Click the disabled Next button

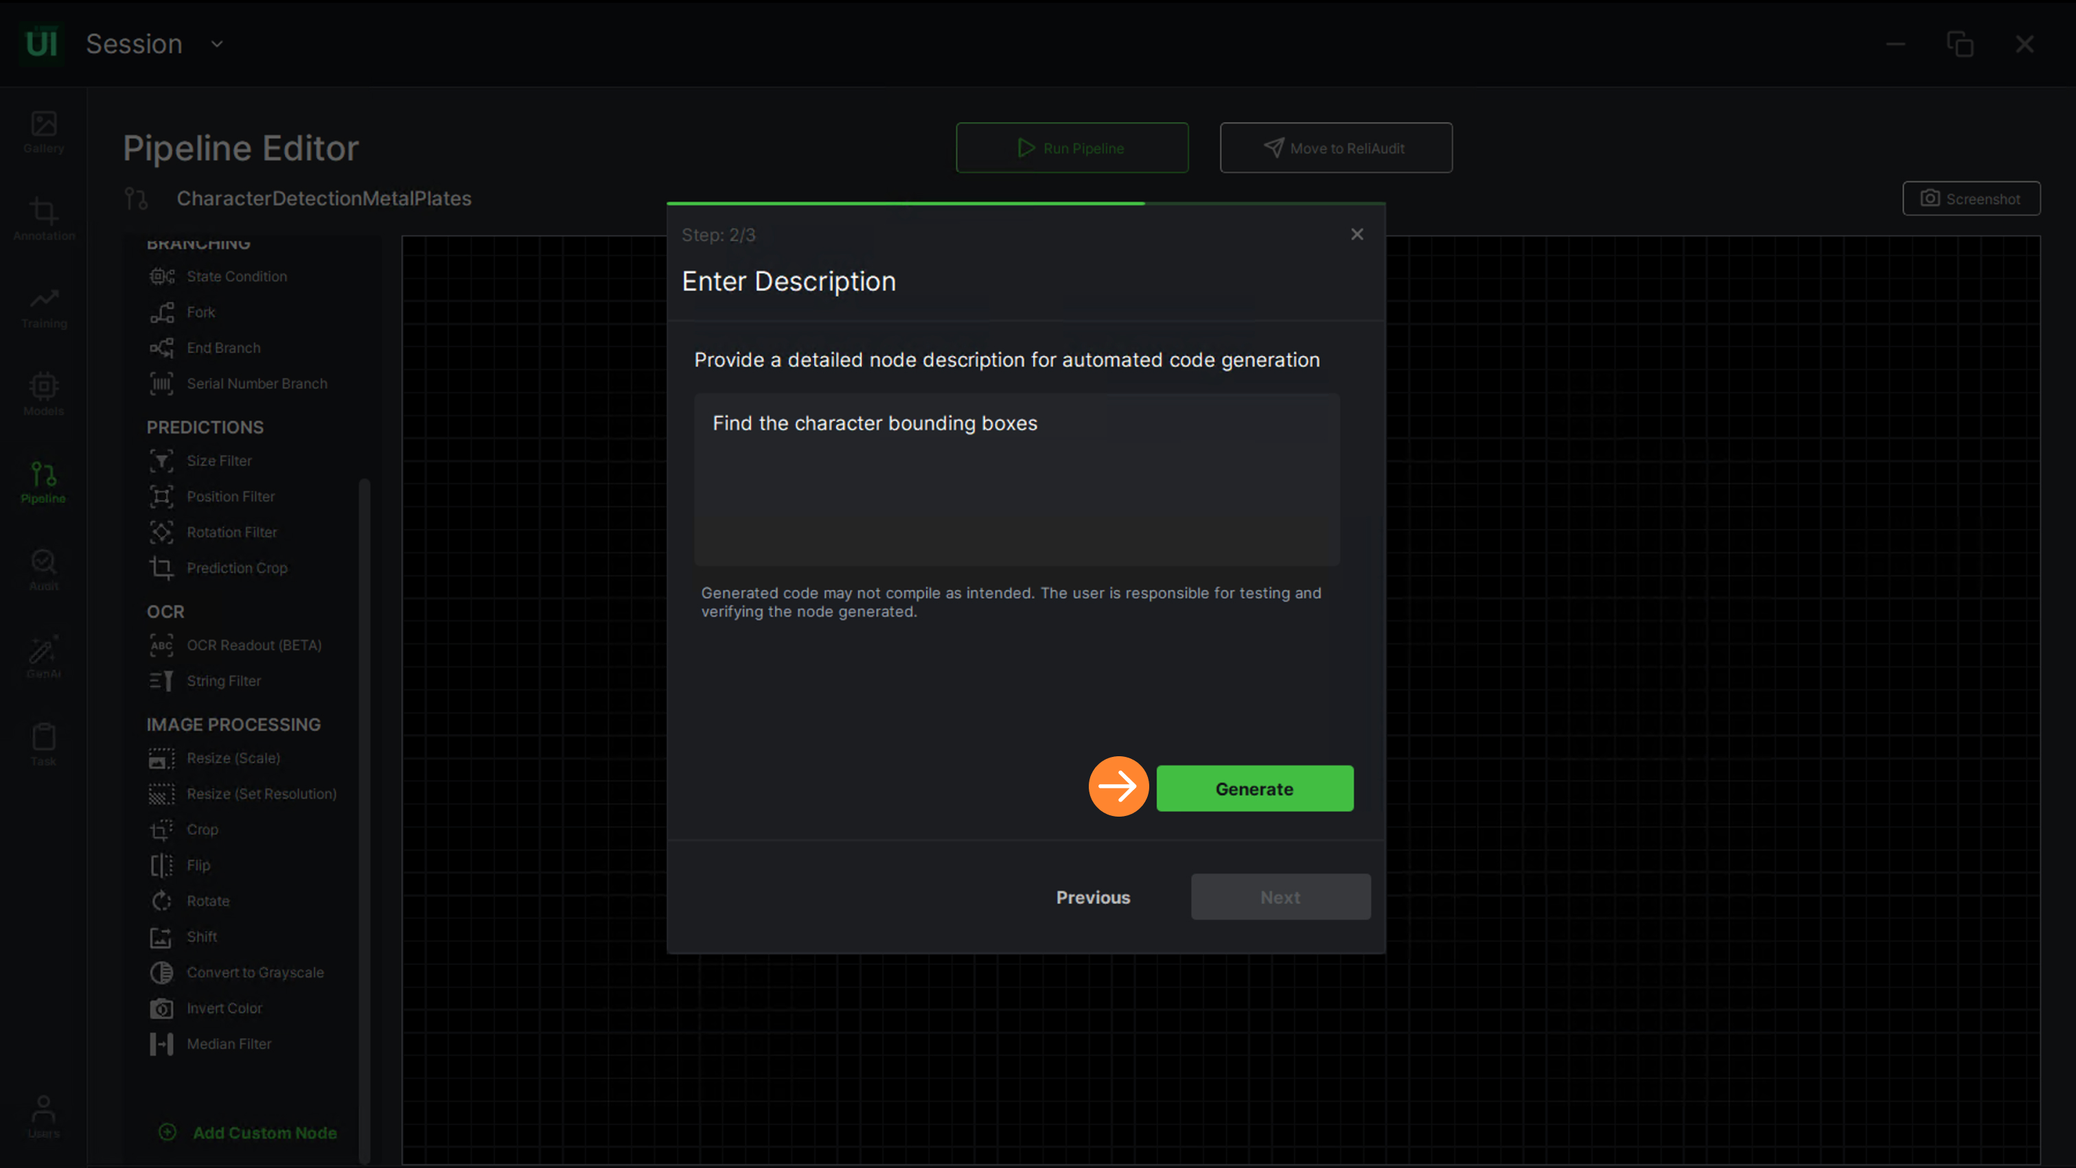click(1280, 898)
